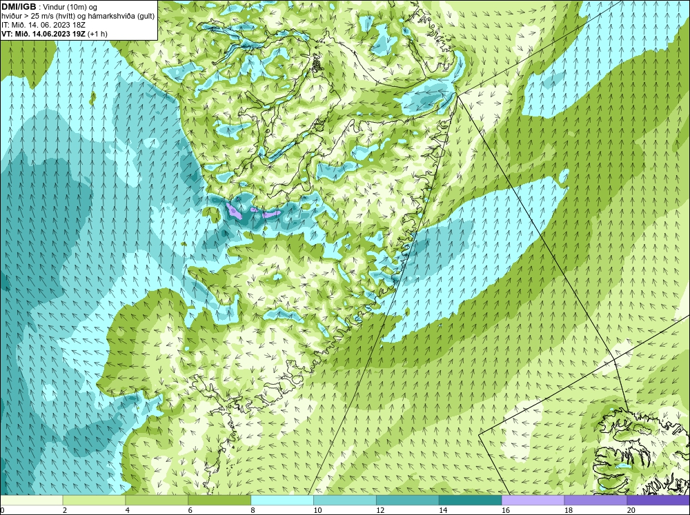Click the 10–12 m/s teal legend swatch
Screen dimensions: 690x515
(x=344, y=500)
